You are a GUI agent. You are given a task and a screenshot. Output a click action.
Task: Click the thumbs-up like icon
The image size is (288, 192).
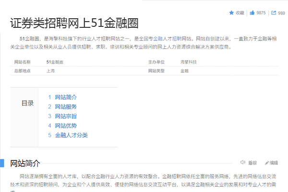coord(252,12)
